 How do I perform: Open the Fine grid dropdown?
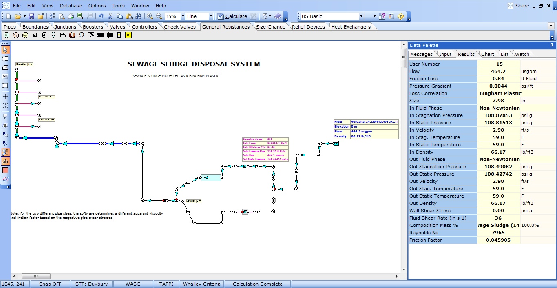pyautogui.click(x=211, y=16)
